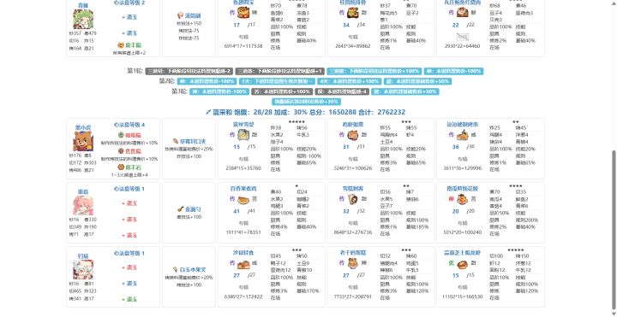
Task: Click the quantity value 20 before /20
Action: (456, 211)
